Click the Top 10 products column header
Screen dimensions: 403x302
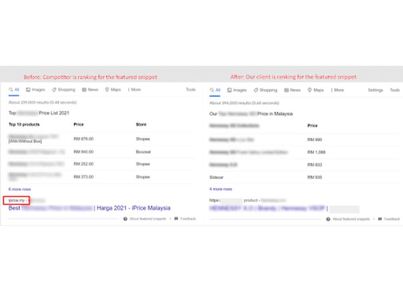[x=24, y=124]
